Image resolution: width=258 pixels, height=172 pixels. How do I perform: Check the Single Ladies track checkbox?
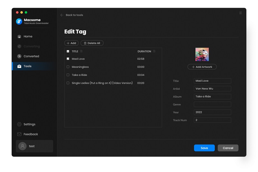click(x=68, y=83)
